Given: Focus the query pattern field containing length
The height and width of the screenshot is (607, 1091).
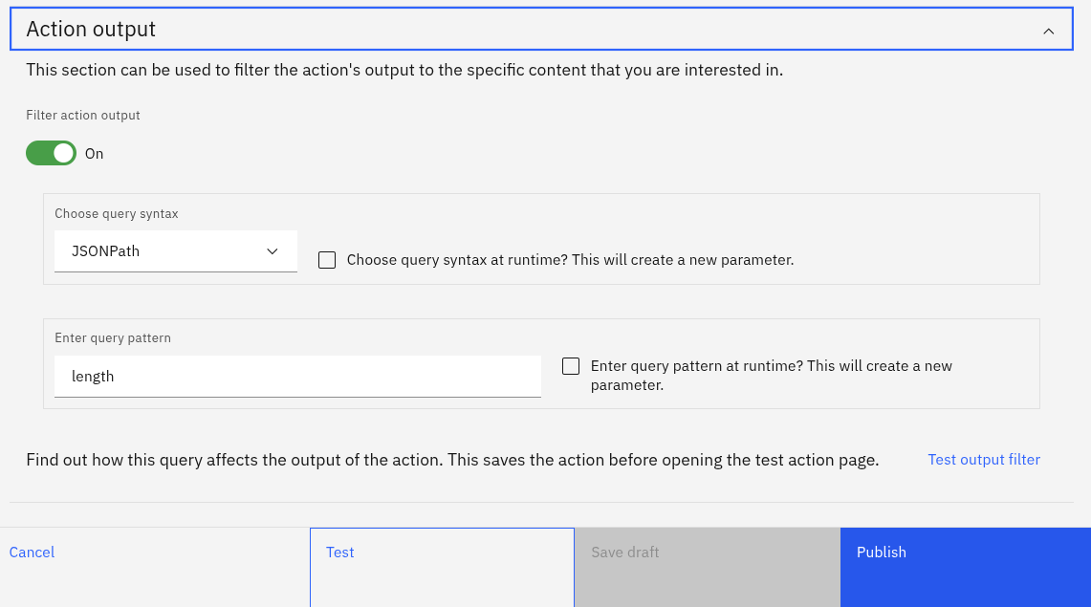Looking at the screenshot, I should [297, 377].
